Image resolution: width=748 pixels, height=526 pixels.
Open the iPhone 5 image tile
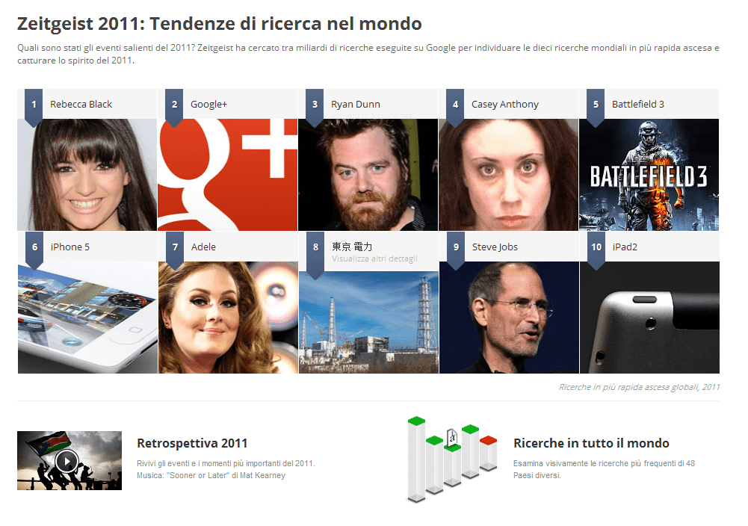pyautogui.click(x=87, y=317)
